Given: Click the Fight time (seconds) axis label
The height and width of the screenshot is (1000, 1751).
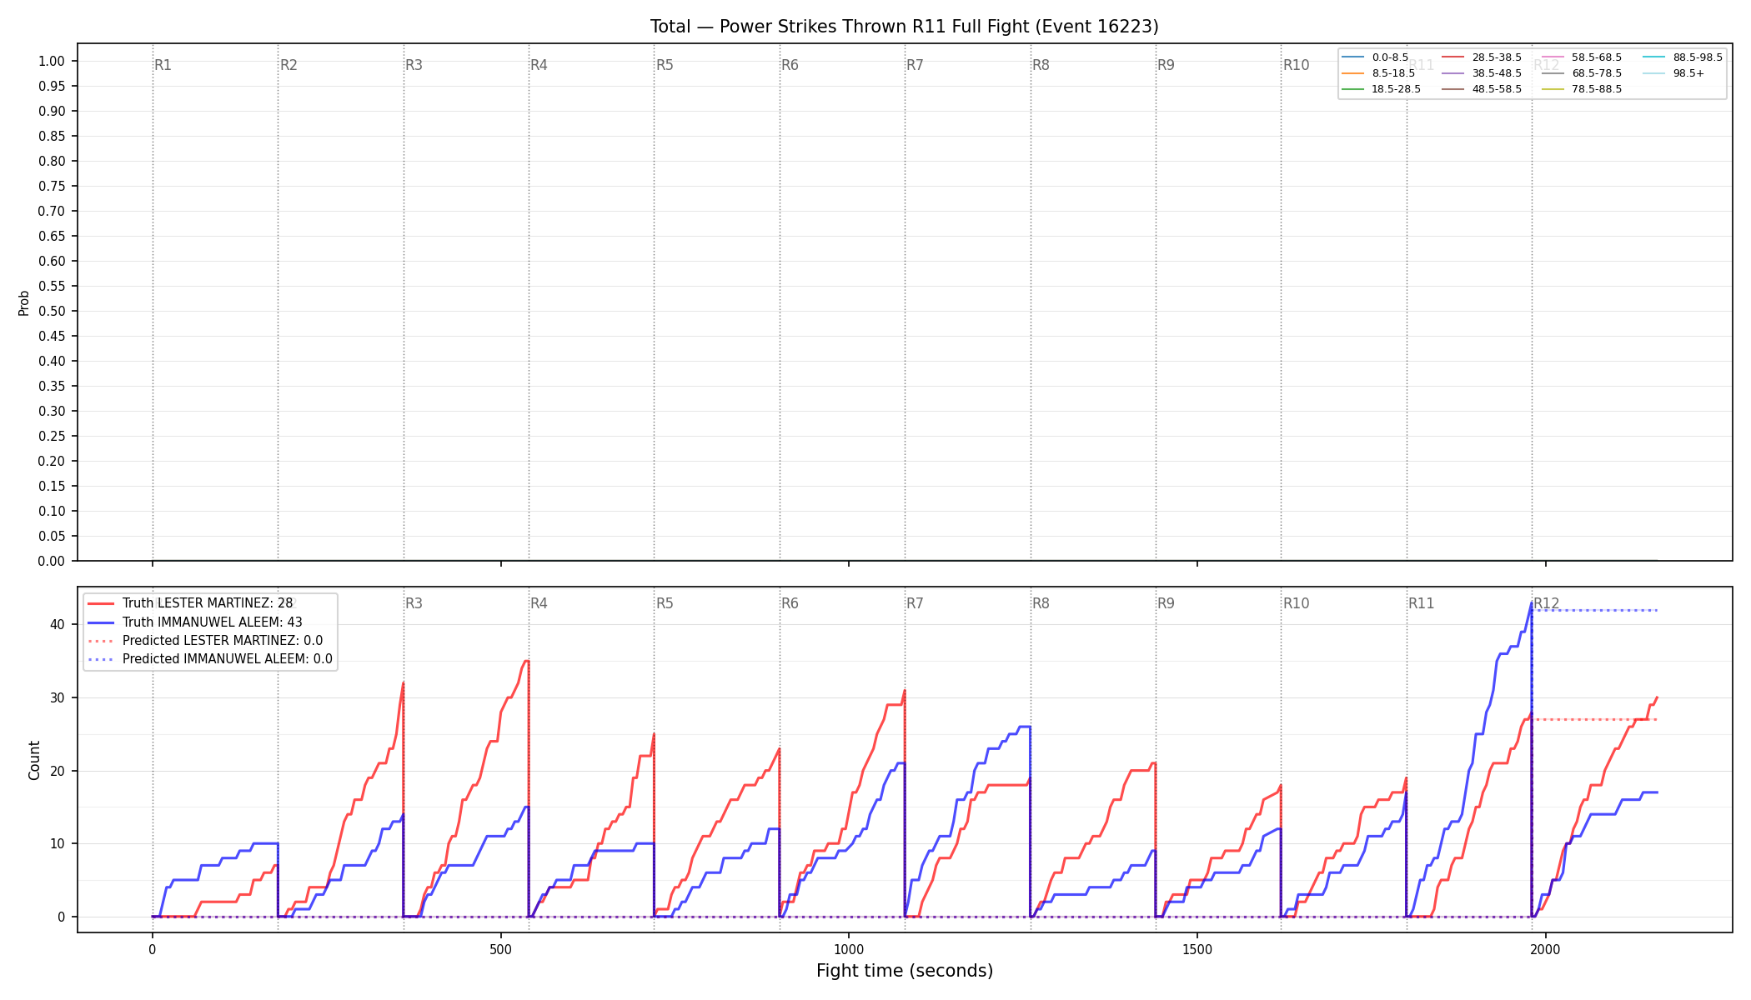Looking at the screenshot, I should pyautogui.click(x=905, y=971).
